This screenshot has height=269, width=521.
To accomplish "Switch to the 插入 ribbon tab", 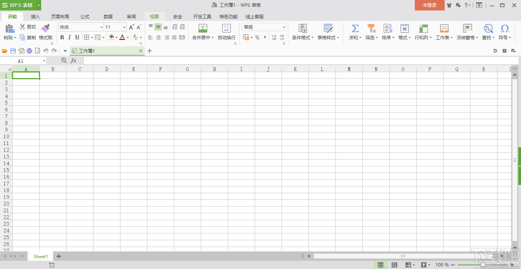I will tap(35, 16).
